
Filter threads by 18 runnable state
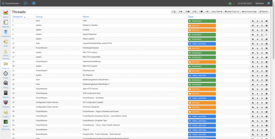180,11
